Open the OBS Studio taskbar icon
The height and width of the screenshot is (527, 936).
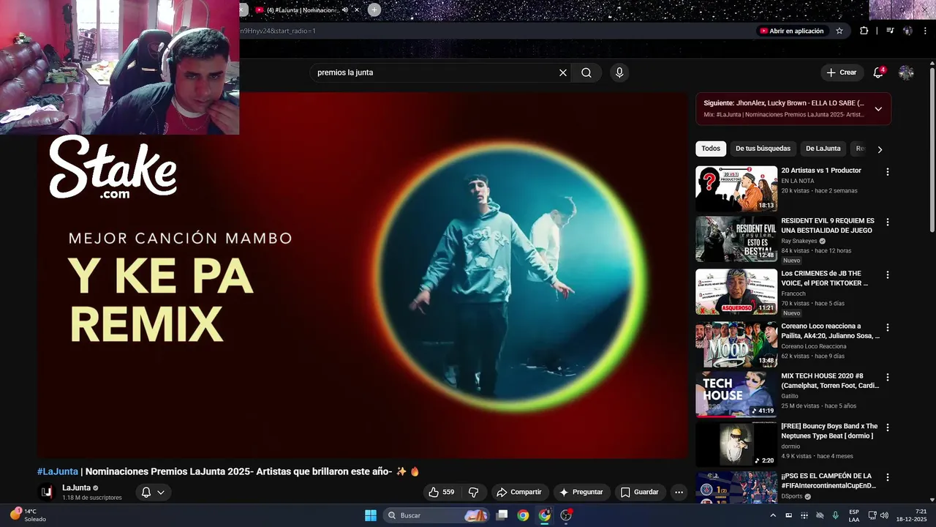566,515
